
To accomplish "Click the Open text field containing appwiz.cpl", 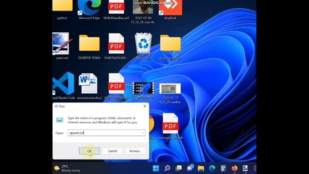I will tap(107, 133).
